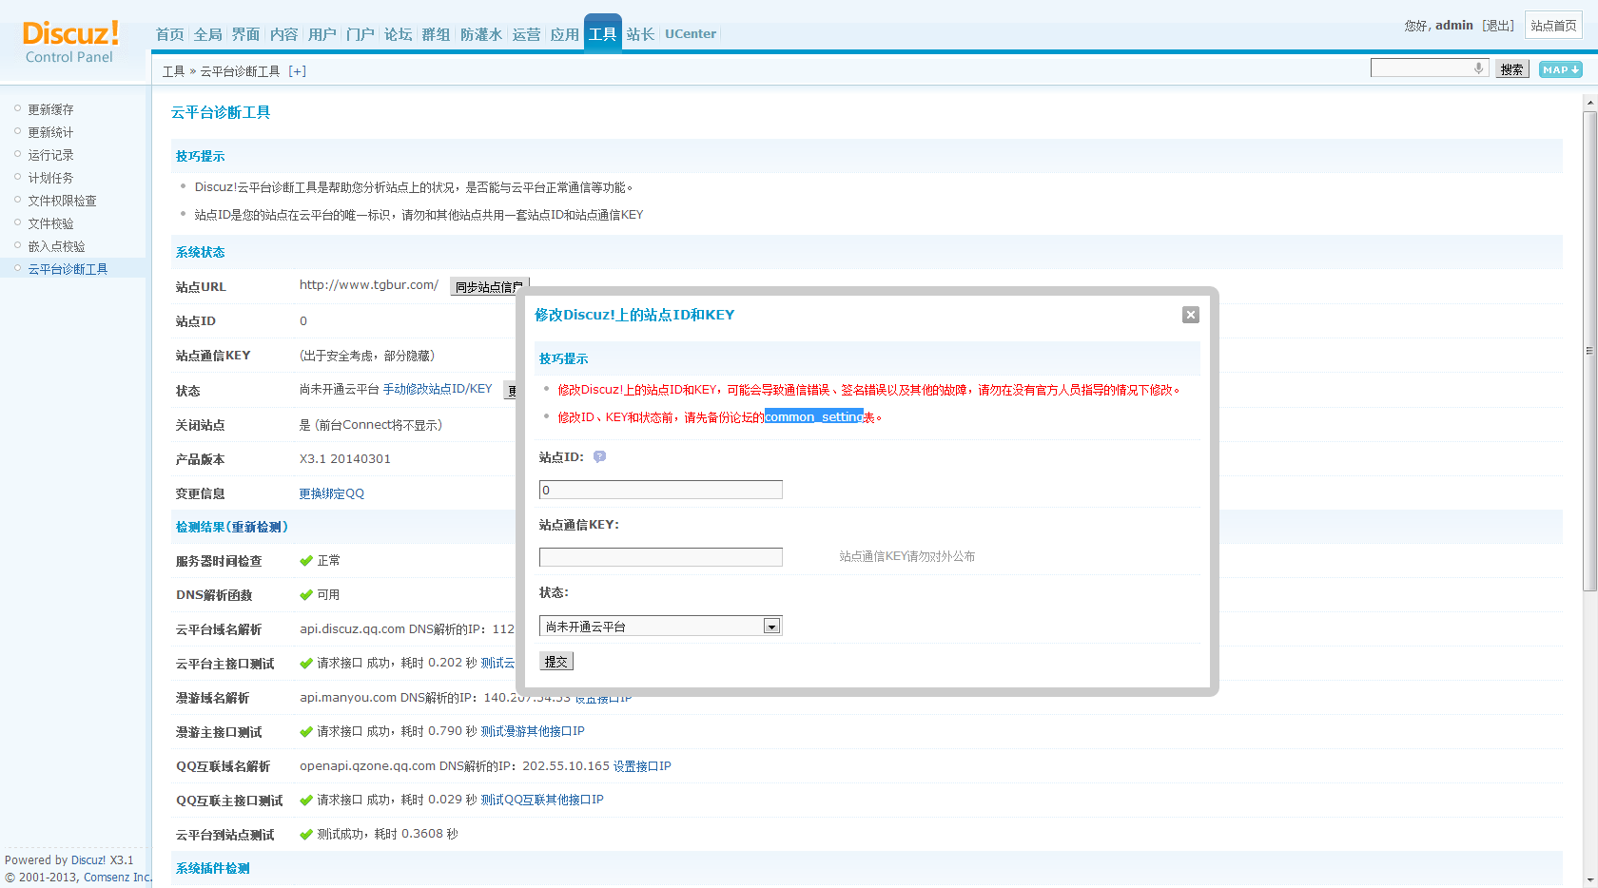Click the green check for 服务器时间检查
Screen dimensions: 1598x888
306,561
